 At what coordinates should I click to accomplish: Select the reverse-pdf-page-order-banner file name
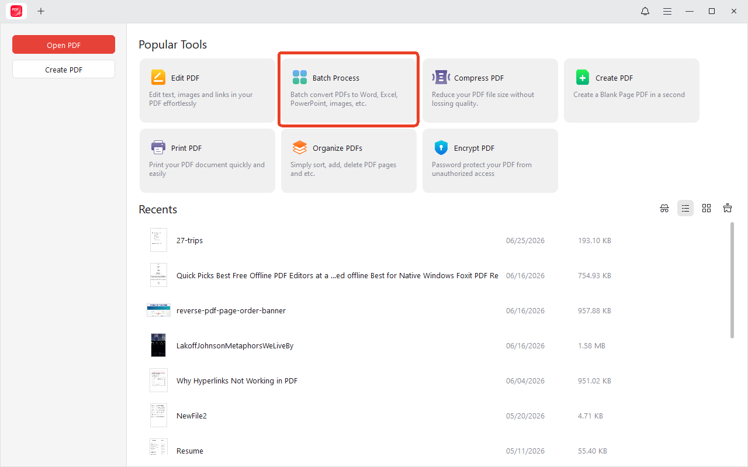tap(231, 310)
